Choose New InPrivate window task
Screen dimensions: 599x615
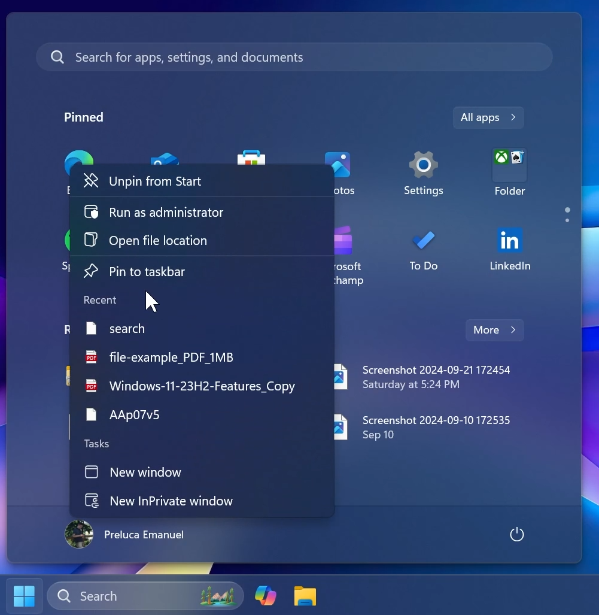202,501
